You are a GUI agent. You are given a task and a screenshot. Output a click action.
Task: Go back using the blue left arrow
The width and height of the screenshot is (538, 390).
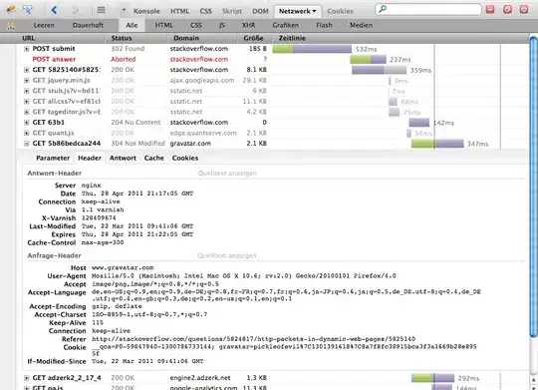pyautogui.click(x=54, y=10)
